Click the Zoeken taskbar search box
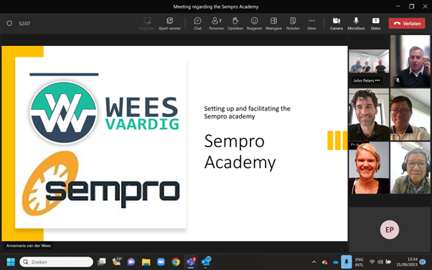Screen dimensions: 432x270 click(x=57, y=261)
